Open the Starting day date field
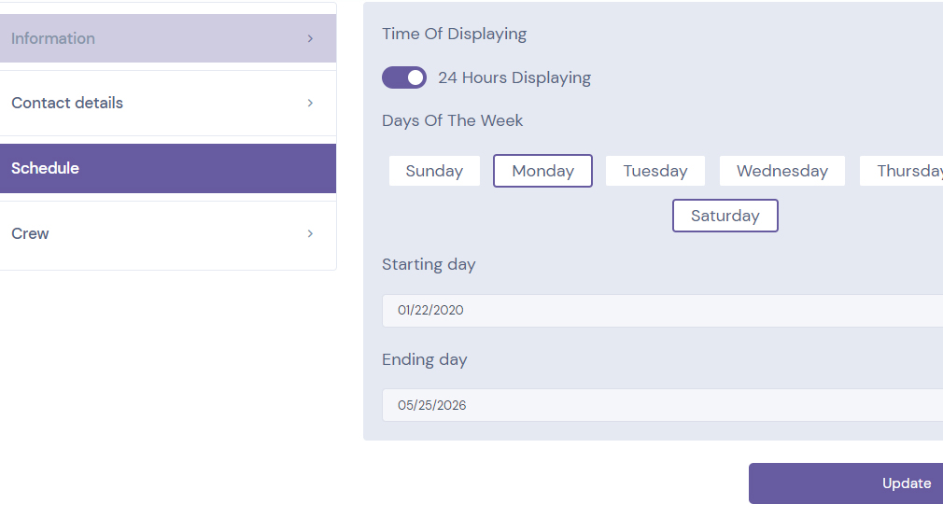The width and height of the screenshot is (943, 532). [662, 310]
